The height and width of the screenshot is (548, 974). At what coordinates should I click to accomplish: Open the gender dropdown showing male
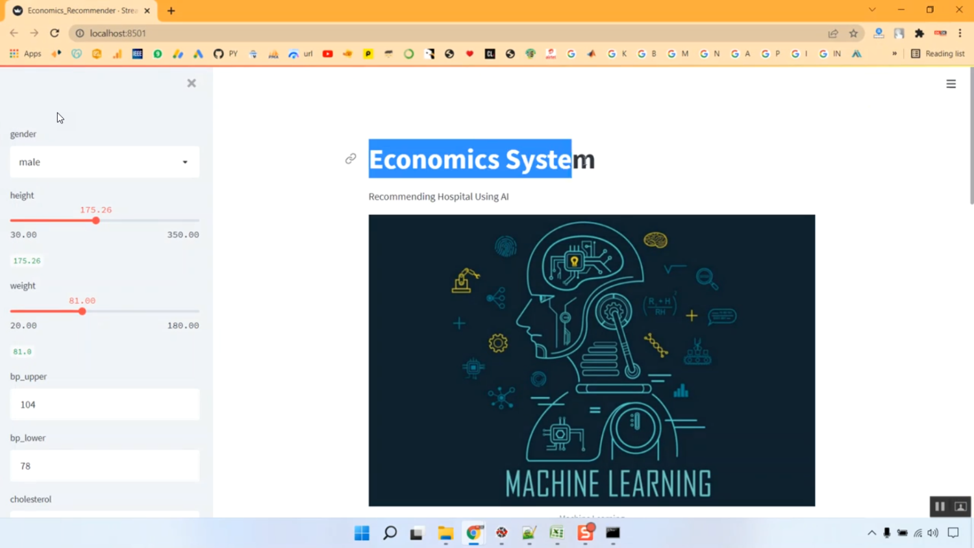(x=105, y=162)
